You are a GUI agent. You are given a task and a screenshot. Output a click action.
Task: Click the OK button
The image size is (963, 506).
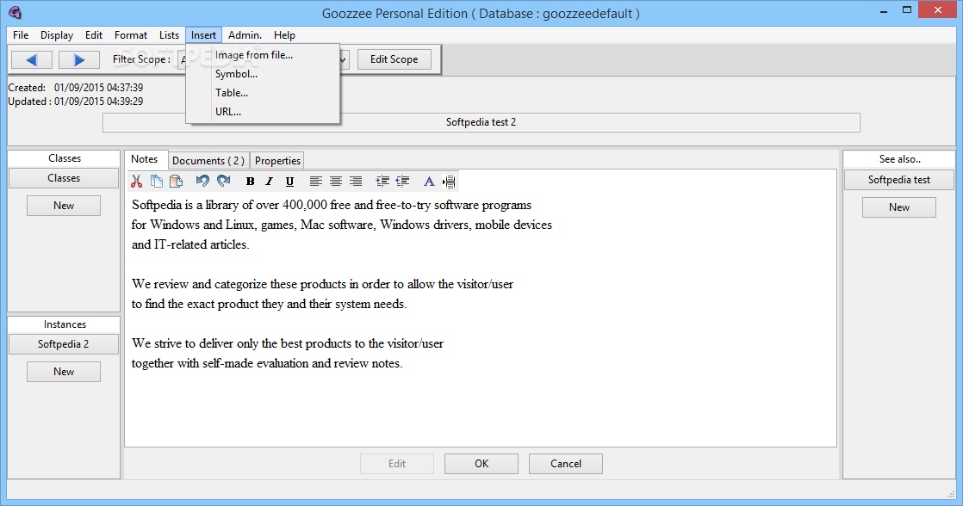click(x=481, y=464)
